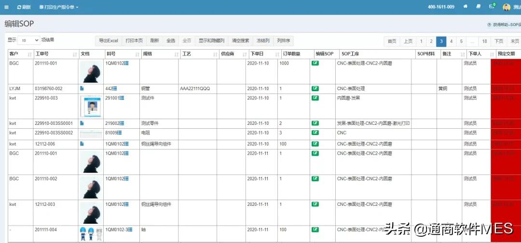Open the hamburger sidebar menu
Screen dimensions: 521x243
(7, 7)
